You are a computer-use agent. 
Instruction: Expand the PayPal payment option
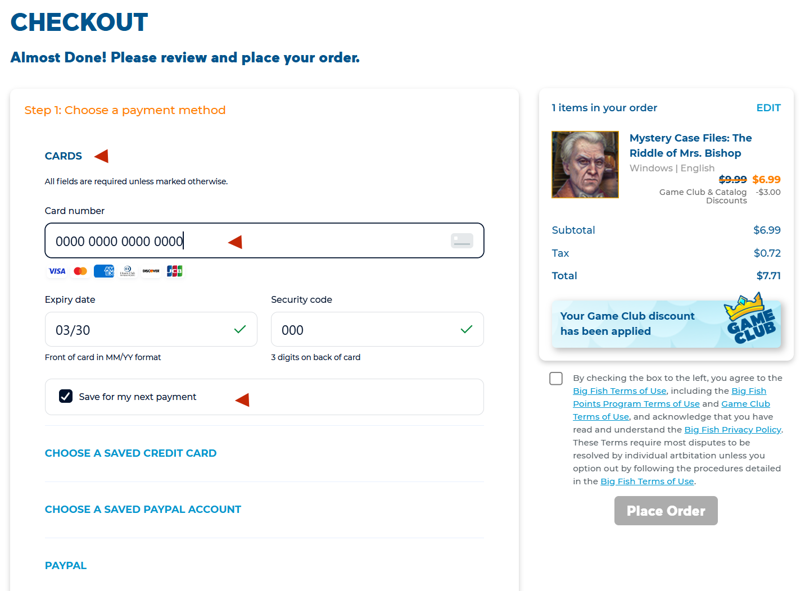pyautogui.click(x=66, y=566)
